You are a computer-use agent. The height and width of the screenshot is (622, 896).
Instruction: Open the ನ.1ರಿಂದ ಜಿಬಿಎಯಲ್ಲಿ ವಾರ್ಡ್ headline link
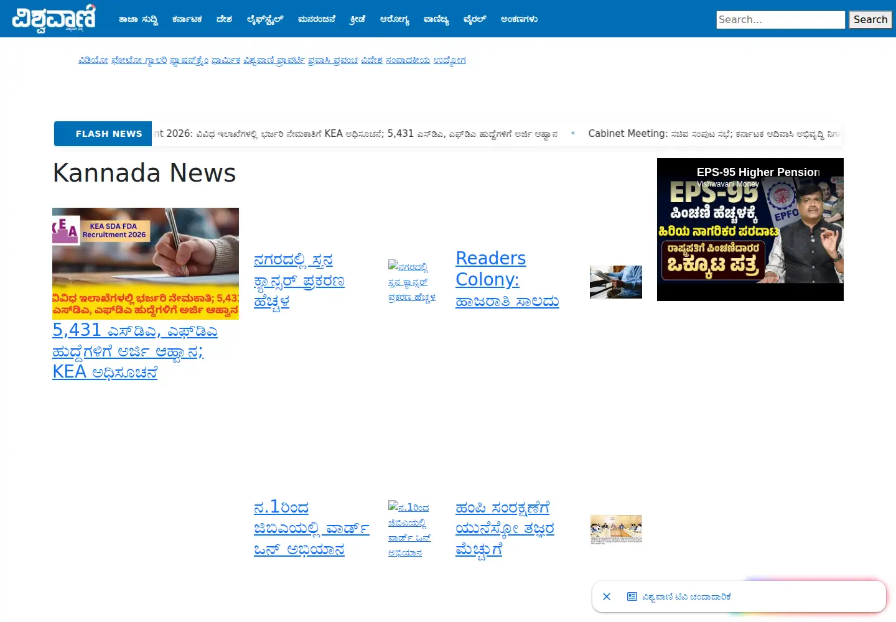(x=311, y=529)
